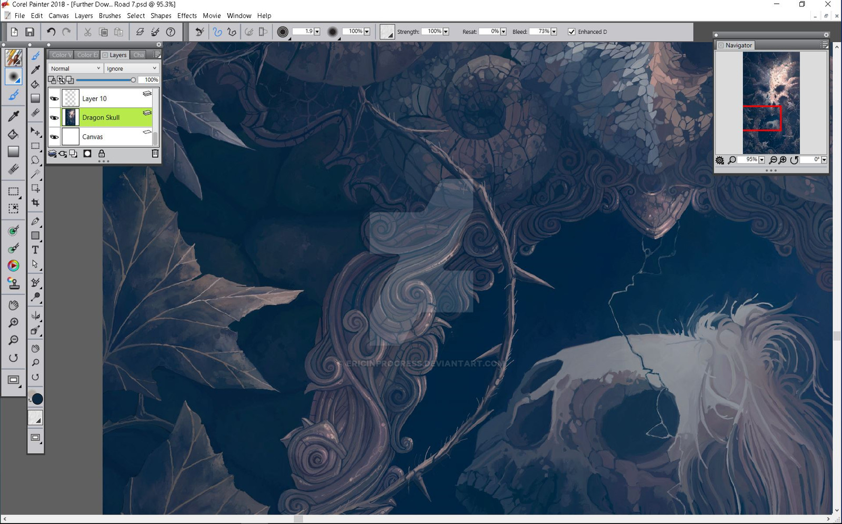Click the Save icon in the top toolbar
Screen dimensions: 842x524
coord(30,32)
